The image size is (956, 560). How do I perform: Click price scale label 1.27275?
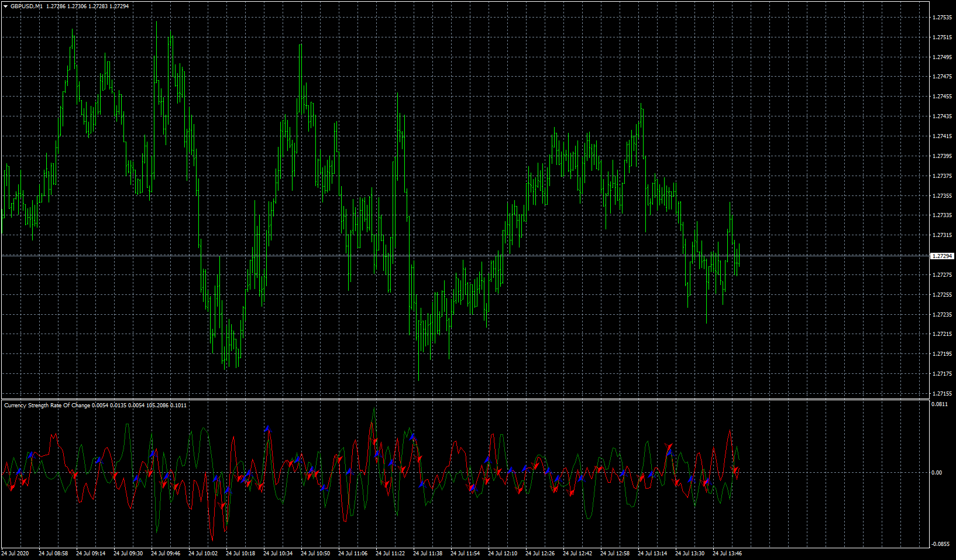point(941,275)
